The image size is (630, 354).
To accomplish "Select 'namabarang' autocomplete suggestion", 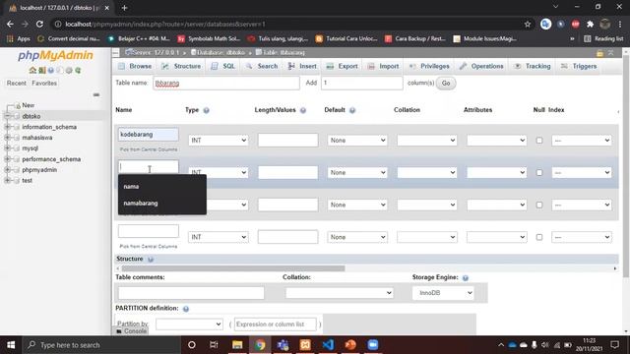I will click(161, 204).
